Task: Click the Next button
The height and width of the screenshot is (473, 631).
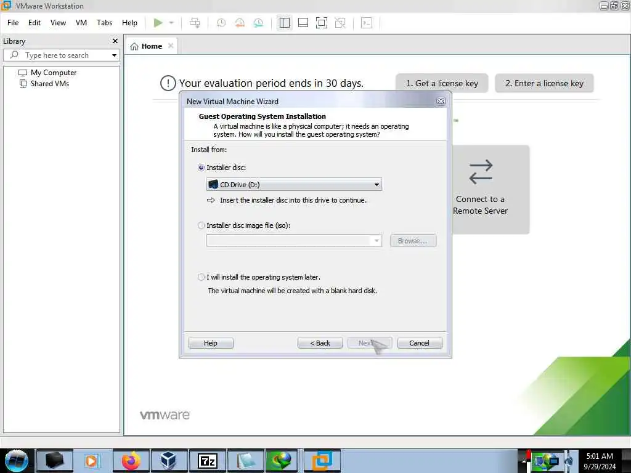Action: [370, 343]
